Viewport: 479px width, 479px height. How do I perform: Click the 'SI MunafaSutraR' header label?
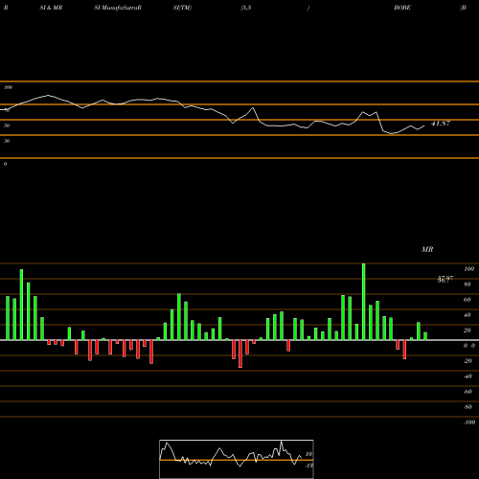118,8
